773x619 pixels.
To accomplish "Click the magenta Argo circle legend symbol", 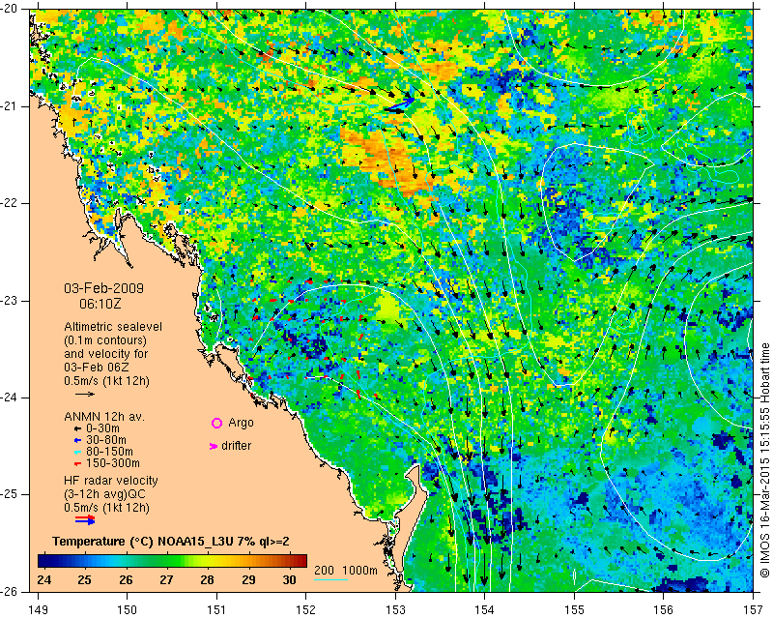I will pos(216,423).
